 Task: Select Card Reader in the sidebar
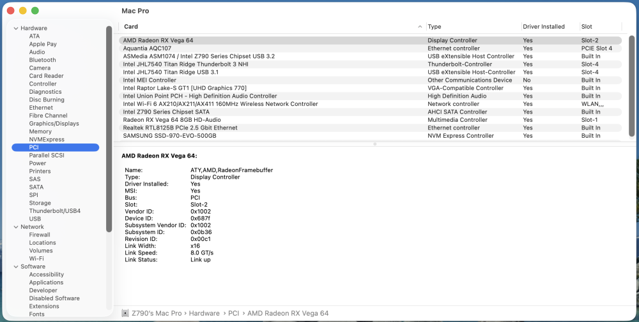(47, 76)
